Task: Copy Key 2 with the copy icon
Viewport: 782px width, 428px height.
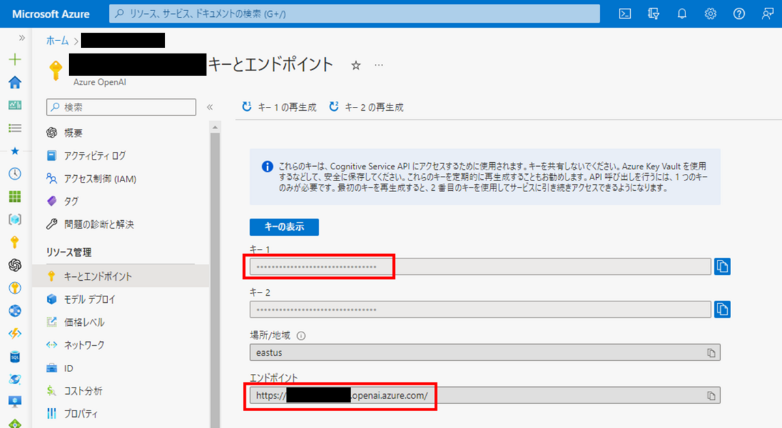Action: pos(722,309)
